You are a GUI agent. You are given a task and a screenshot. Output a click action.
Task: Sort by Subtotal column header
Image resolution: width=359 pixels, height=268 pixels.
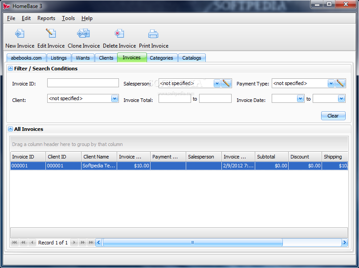[x=272, y=157]
